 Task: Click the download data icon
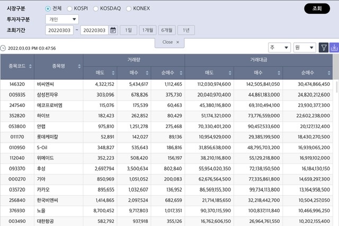[334, 48]
